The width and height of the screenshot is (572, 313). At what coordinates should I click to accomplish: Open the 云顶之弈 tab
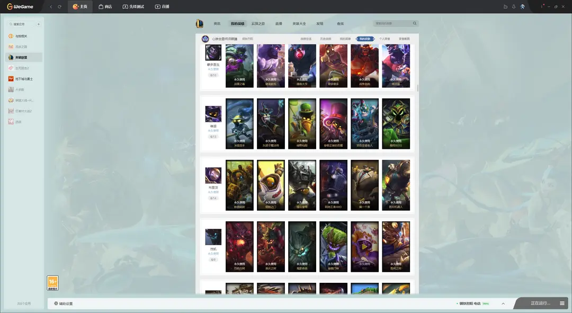coord(258,23)
